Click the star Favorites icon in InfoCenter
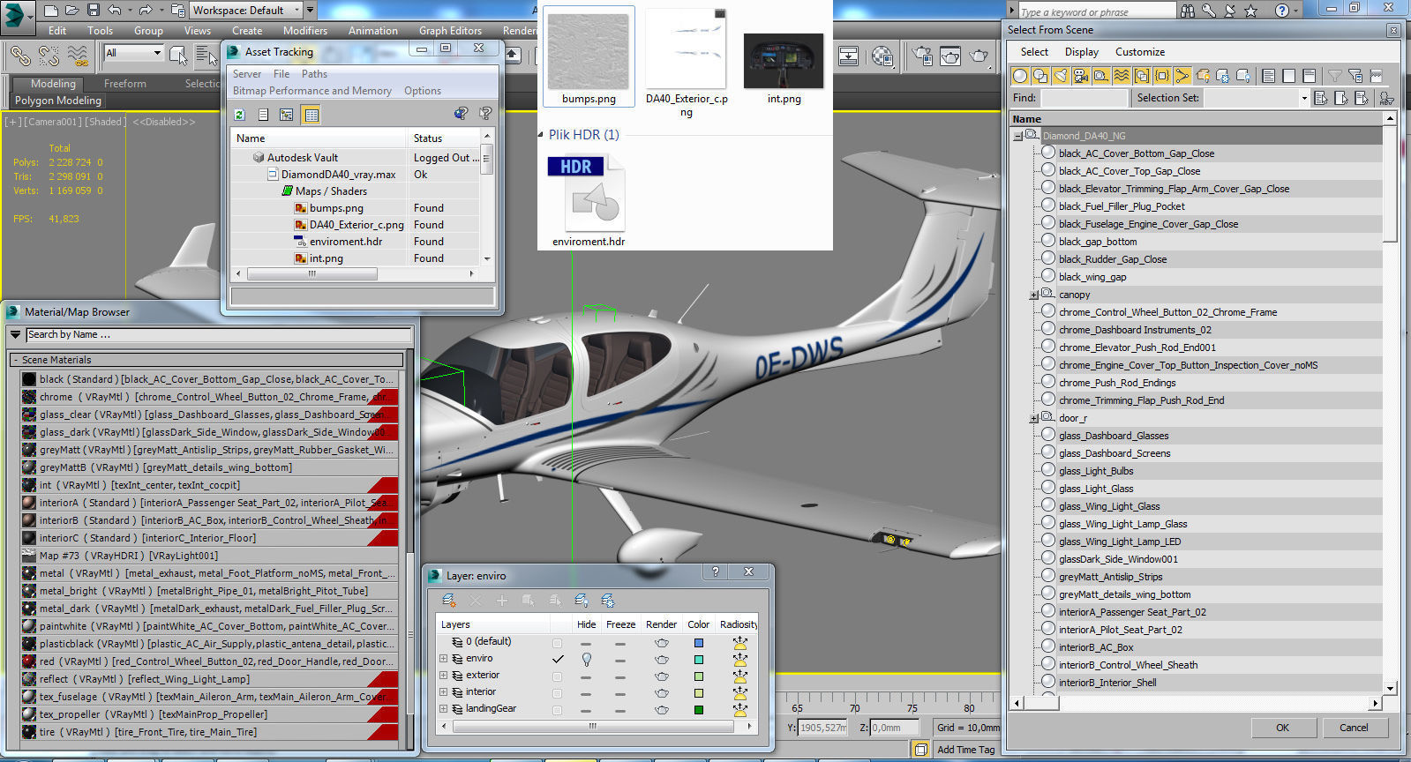The height and width of the screenshot is (762, 1411). [x=1250, y=11]
